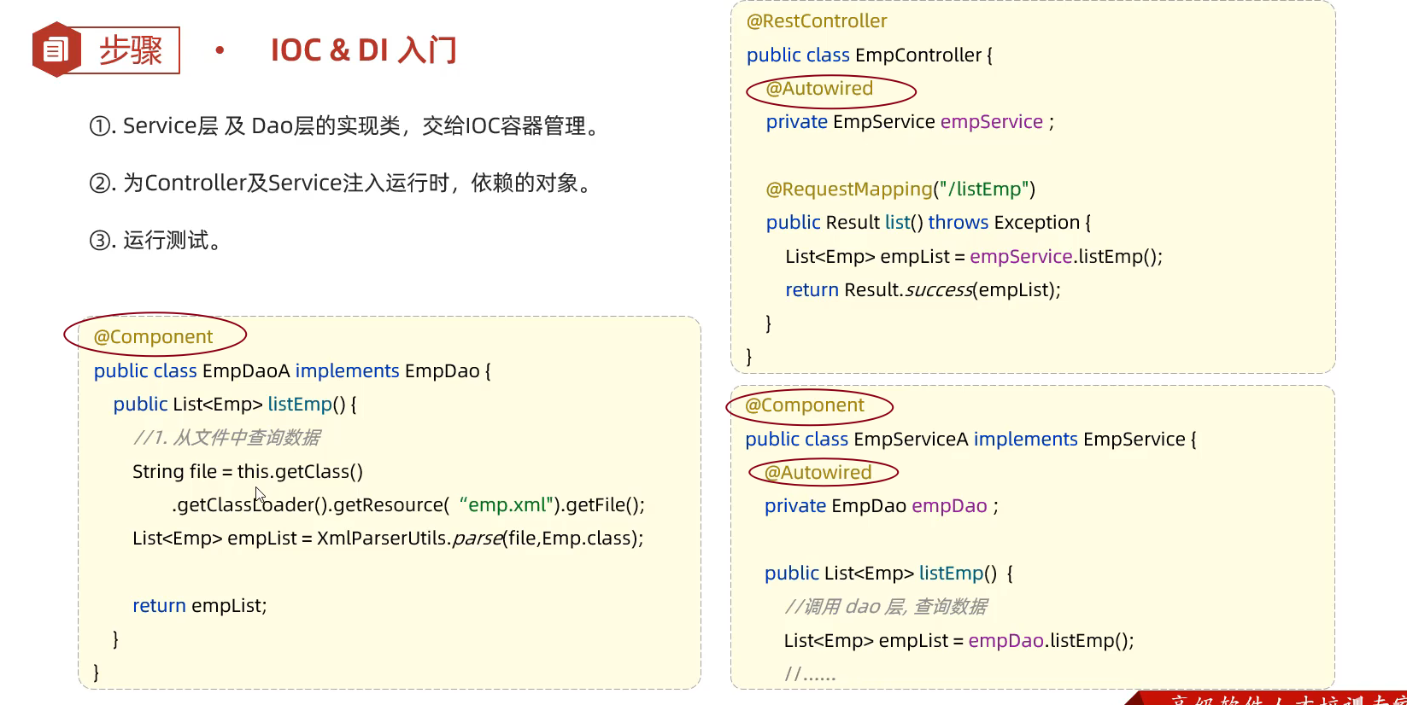Select step ③ 运行测试 text
1407x705 pixels.
click(157, 241)
